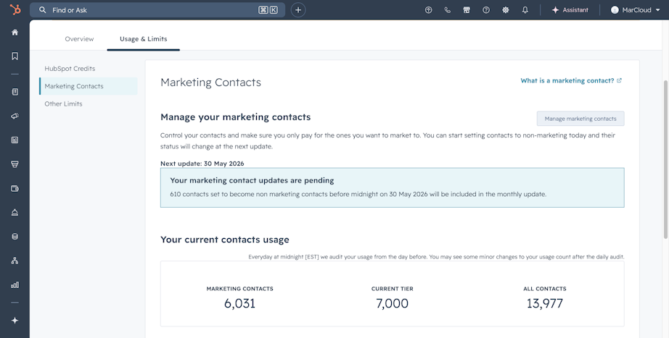The image size is (669, 338).
Task: Open the Help question mark icon
Action: click(486, 10)
